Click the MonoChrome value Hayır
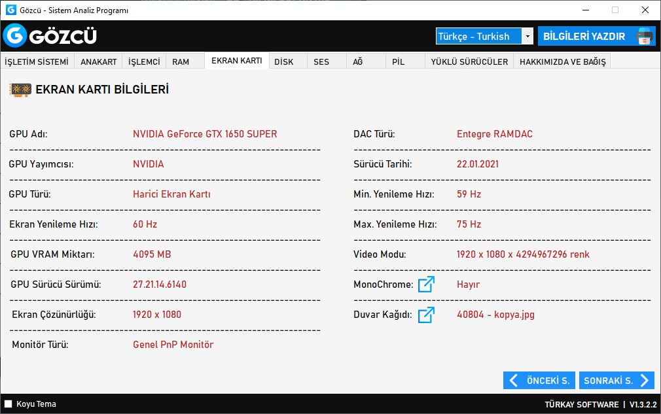 469,285
